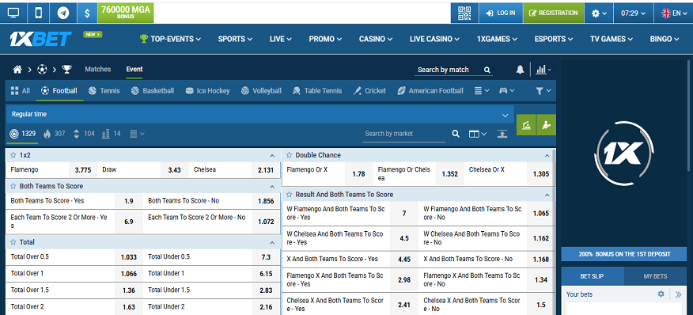The image size is (693, 315).
Task: Favorite the Double Chance market star
Action: click(289, 155)
